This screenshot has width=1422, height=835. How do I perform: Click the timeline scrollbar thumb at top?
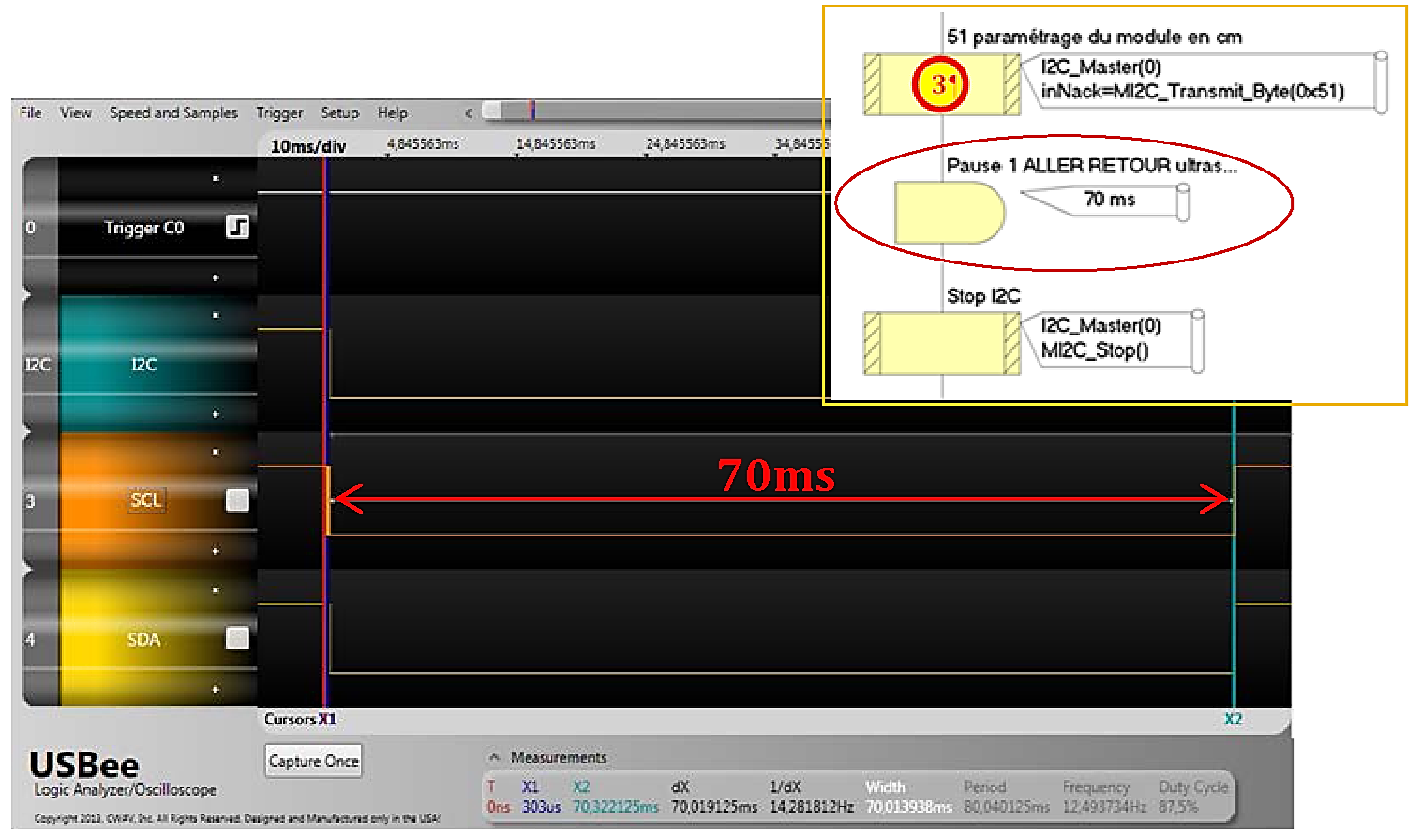click(x=531, y=112)
